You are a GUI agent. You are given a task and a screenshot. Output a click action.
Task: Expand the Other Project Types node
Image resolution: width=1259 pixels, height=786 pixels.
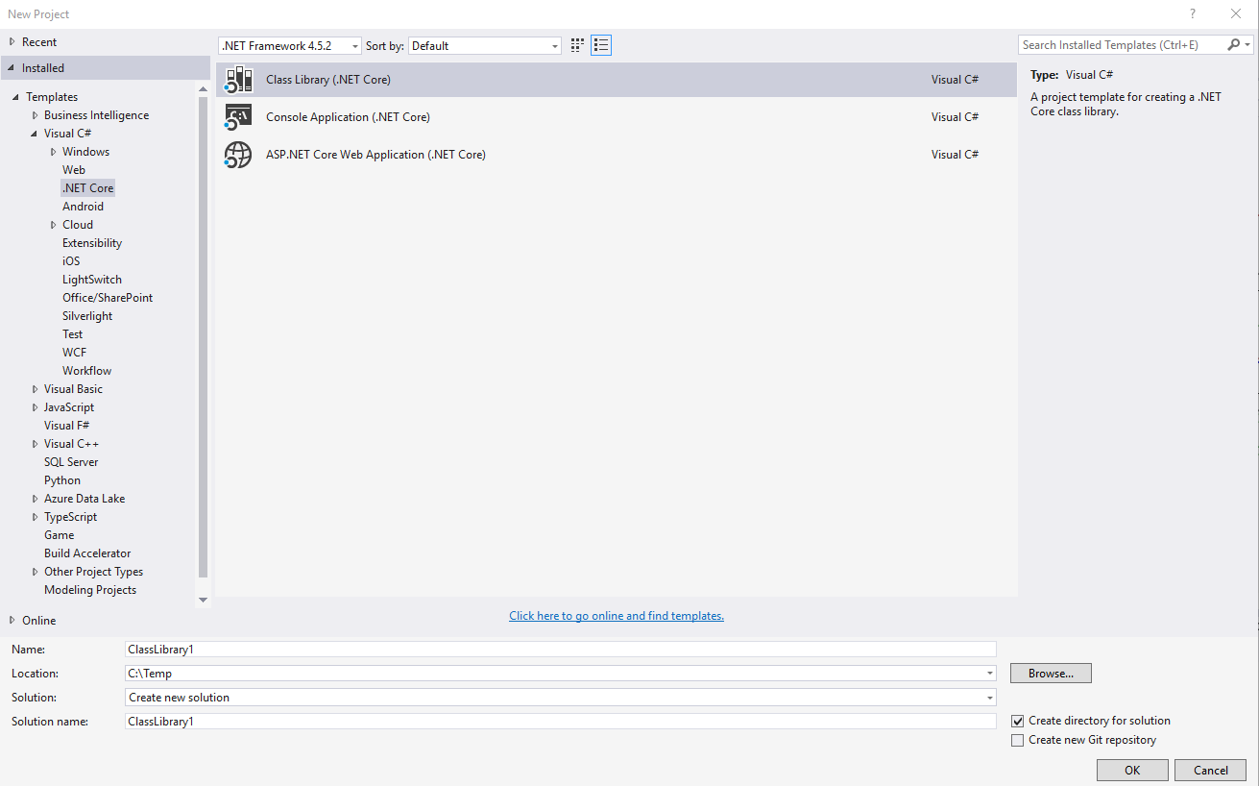35,572
